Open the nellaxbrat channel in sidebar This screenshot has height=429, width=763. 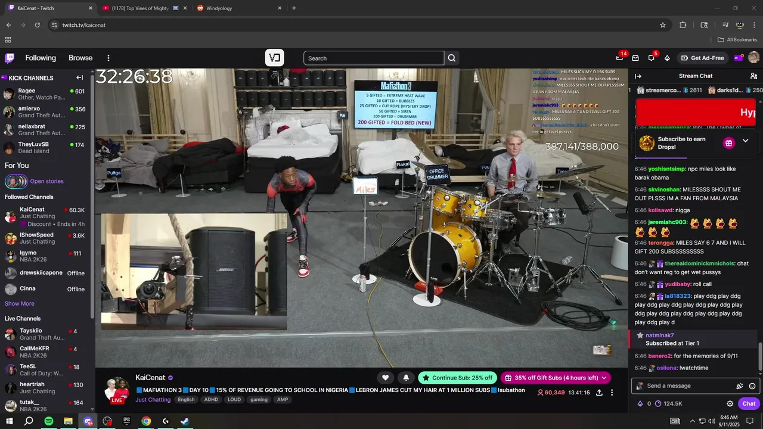[45, 130]
